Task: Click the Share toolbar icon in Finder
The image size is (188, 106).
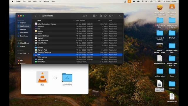Action: coord(101,16)
